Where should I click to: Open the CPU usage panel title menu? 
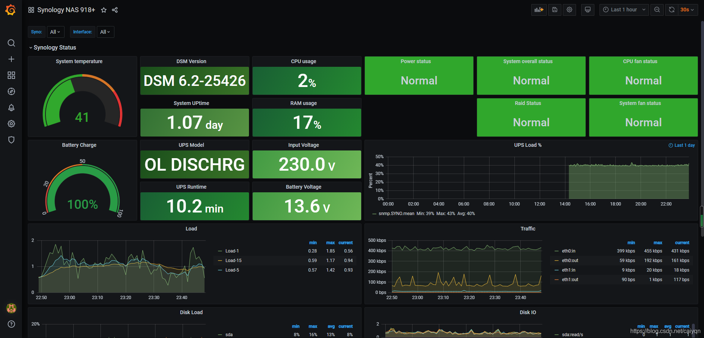point(304,61)
